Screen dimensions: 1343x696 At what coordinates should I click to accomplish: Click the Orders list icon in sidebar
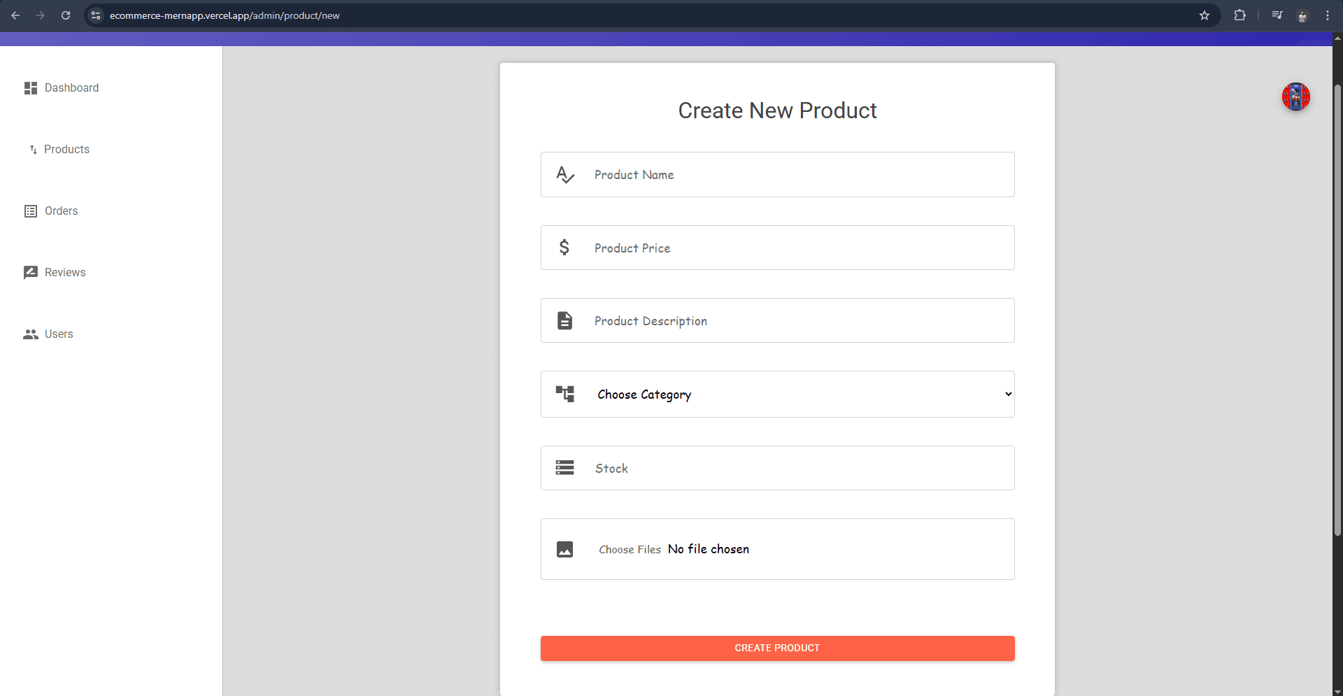click(x=30, y=211)
